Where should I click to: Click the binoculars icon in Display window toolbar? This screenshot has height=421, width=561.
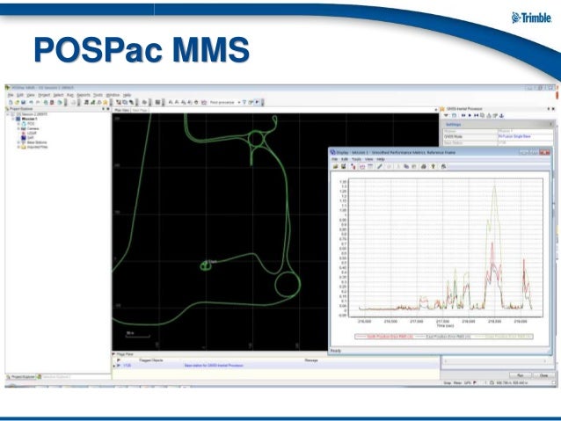443,166
